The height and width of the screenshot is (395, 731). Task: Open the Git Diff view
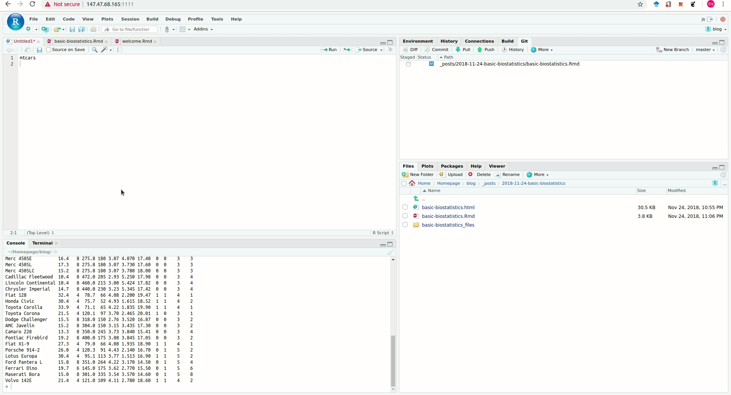click(410, 50)
